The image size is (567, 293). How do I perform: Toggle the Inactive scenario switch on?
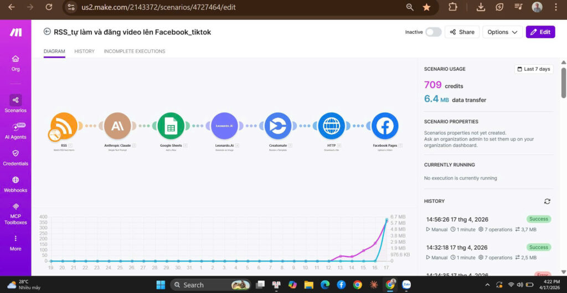(x=433, y=32)
